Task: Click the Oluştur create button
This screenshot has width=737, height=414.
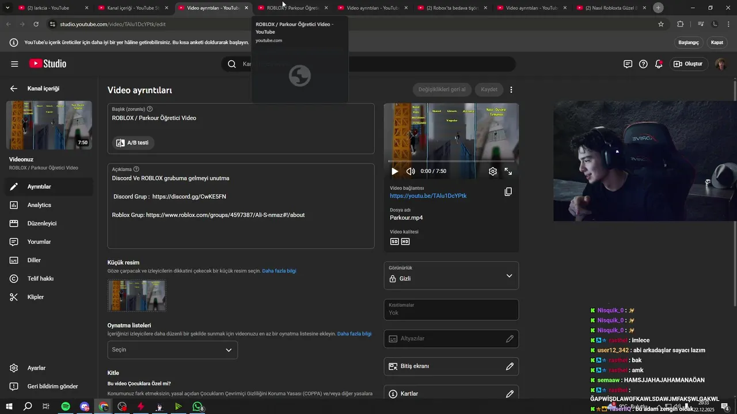Action: 689,64
